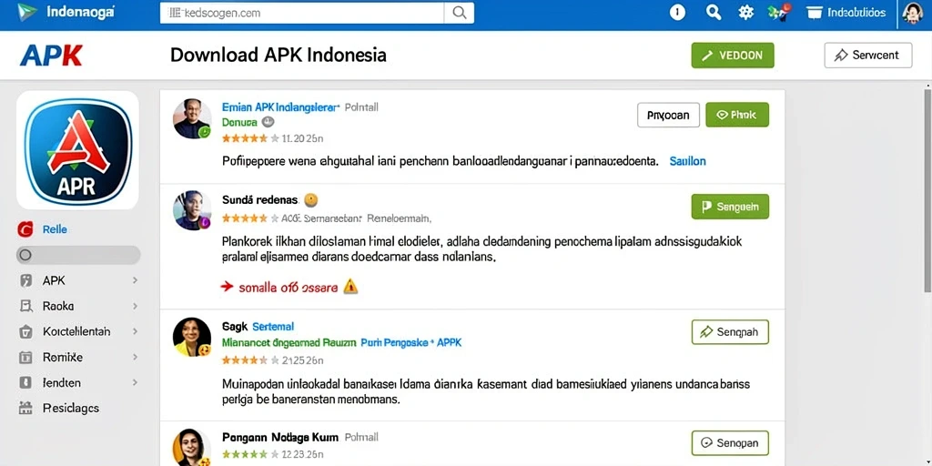This screenshot has height=466, width=932.
Task: Click the page vertical scrollbar
Action: coord(927,190)
